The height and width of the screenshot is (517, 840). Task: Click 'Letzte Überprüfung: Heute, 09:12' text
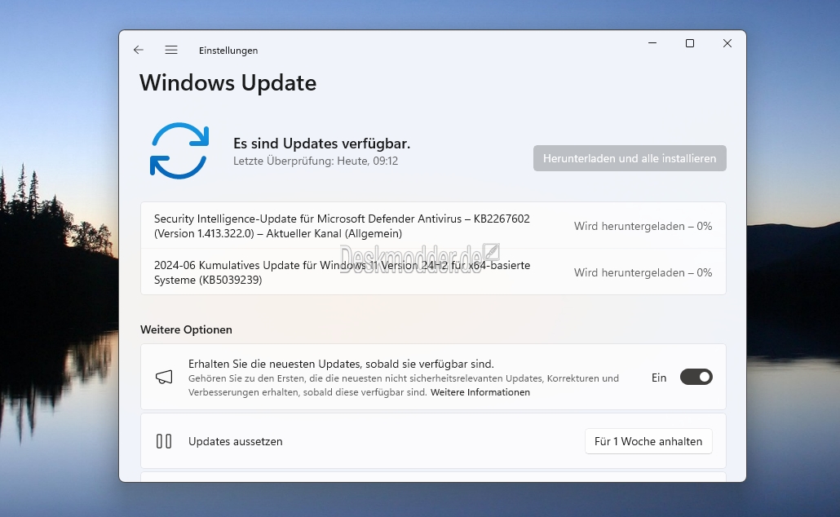[x=316, y=161]
